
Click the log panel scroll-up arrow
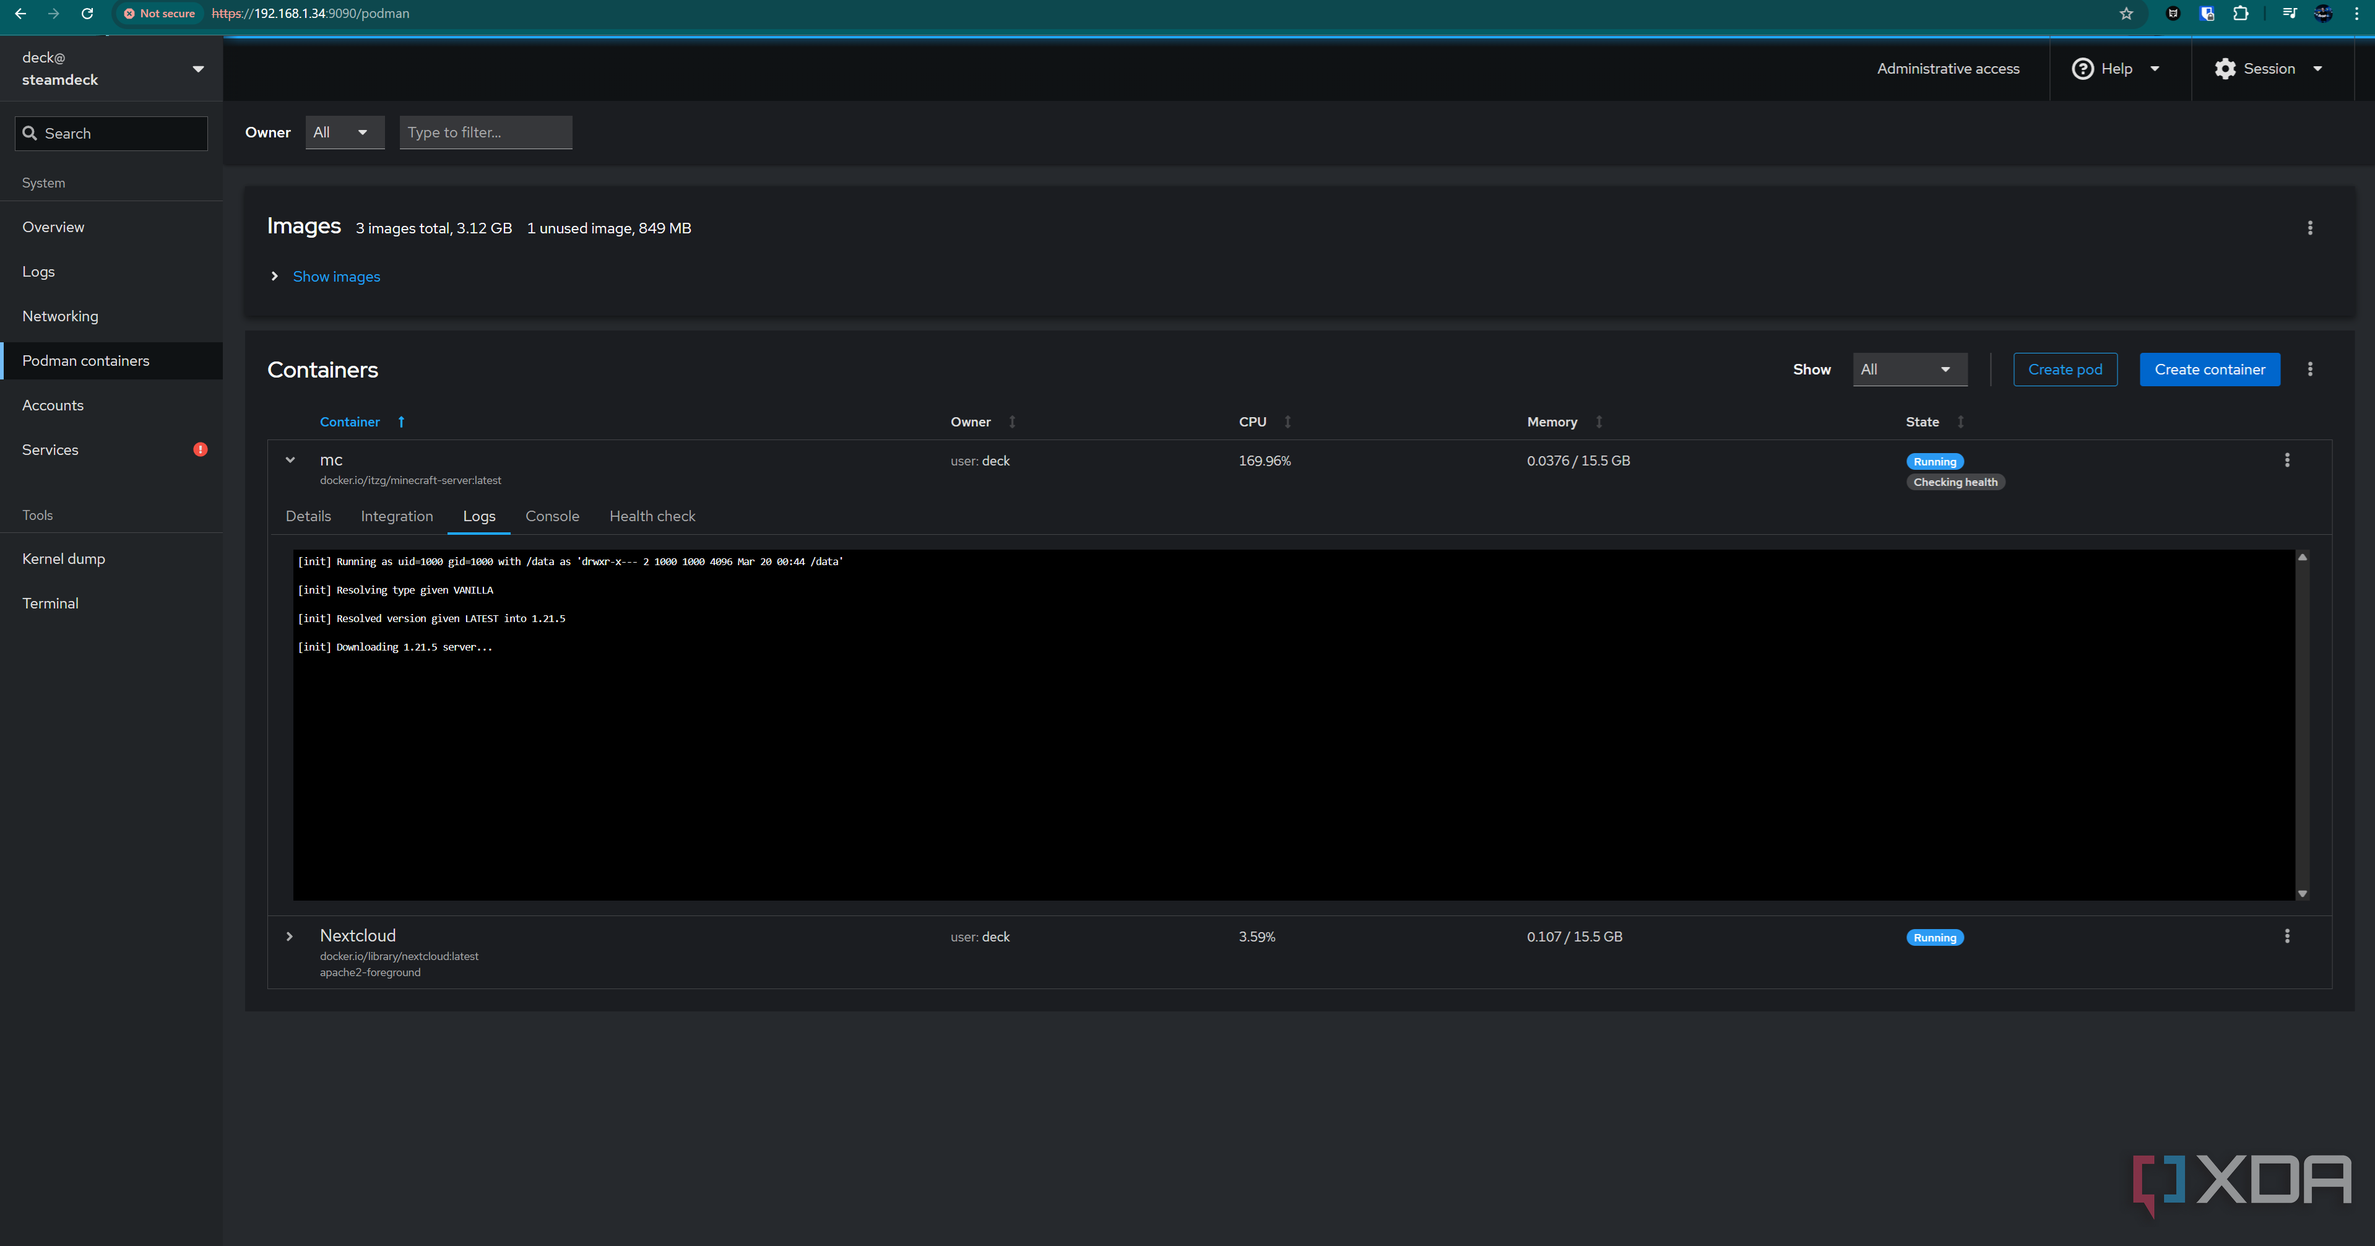[2302, 558]
